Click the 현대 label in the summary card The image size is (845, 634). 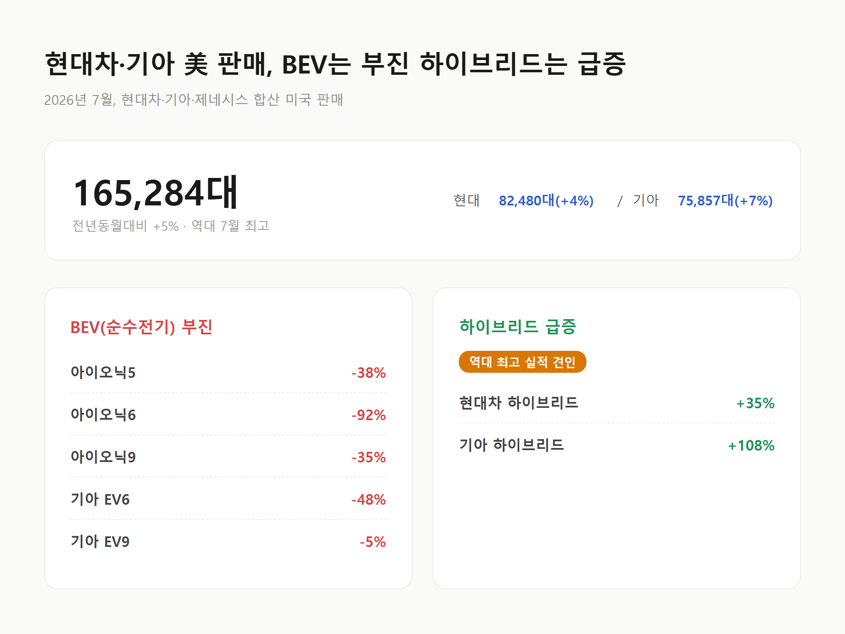466,200
